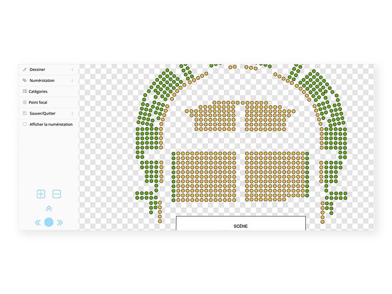Image resolution: width=392 pixels, height=294 pixels.
Task: Enable the Afficher la numérotation checkbox
Action: click(x=24, y=124)
